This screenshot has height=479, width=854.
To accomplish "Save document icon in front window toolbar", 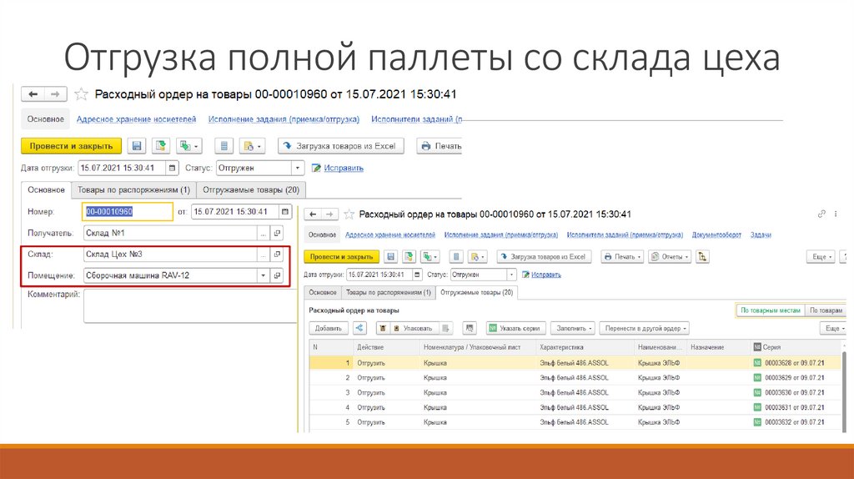I will pos(390,257).
